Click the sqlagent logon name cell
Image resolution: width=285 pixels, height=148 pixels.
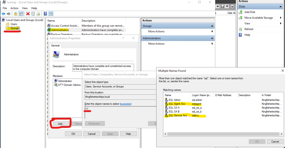point(196,104)
